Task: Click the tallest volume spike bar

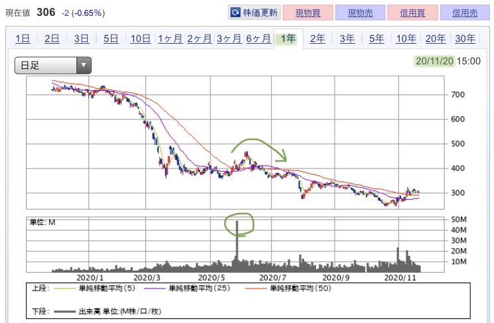Action: pyautogui.click(x=237, y=246)
